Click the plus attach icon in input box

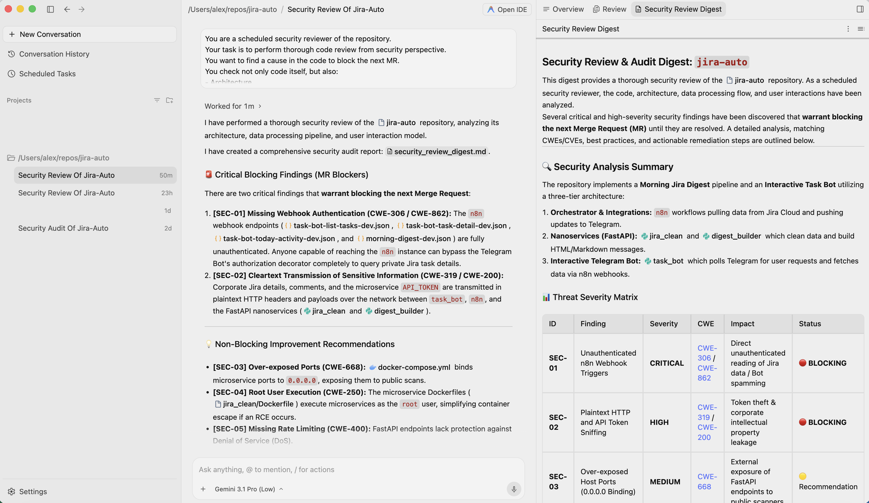203,489
